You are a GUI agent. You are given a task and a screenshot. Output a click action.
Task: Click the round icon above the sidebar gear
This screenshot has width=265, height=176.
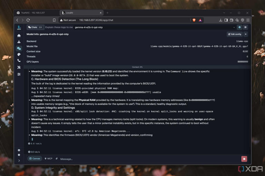19,150
